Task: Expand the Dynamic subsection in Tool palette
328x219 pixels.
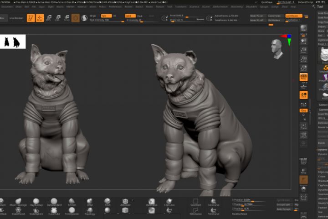Action: 323,150
